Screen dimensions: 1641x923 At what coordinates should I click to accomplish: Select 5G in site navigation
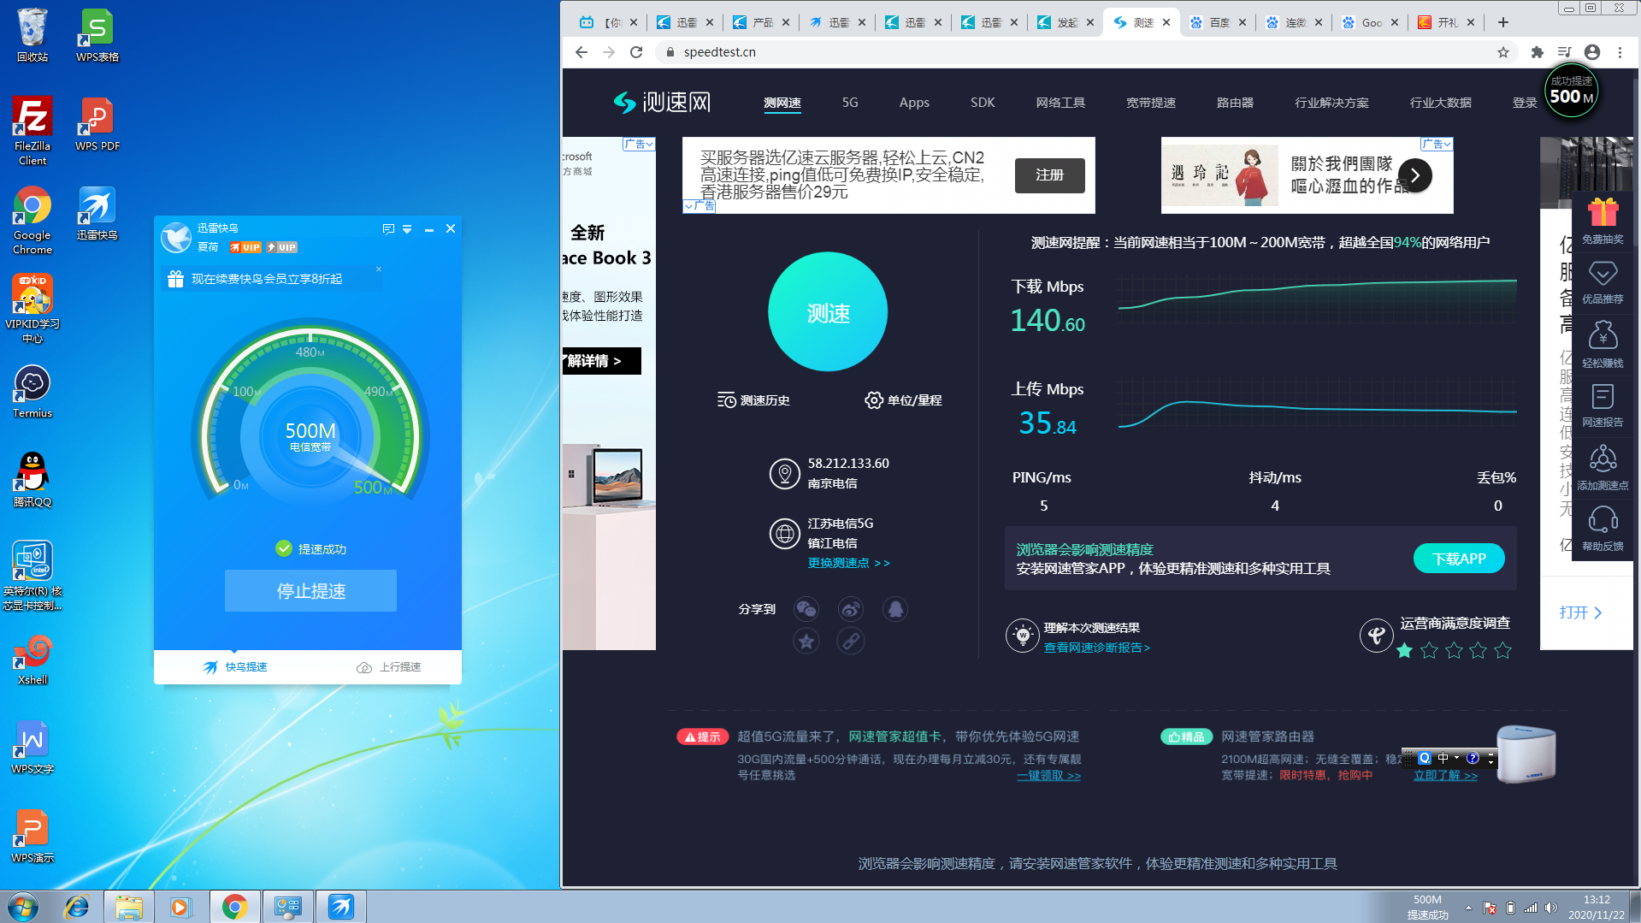point(849,103)
